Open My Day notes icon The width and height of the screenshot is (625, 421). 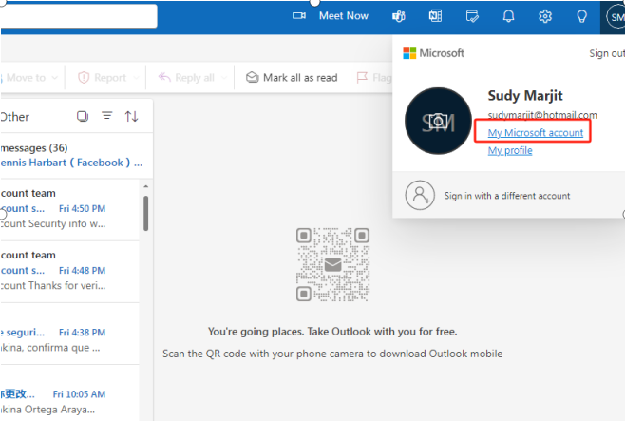click(472, 16)
